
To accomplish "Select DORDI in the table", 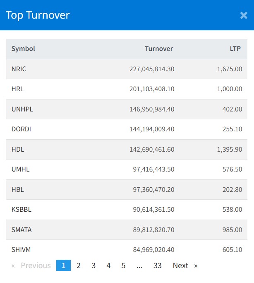I will click(x=22, y=129).
